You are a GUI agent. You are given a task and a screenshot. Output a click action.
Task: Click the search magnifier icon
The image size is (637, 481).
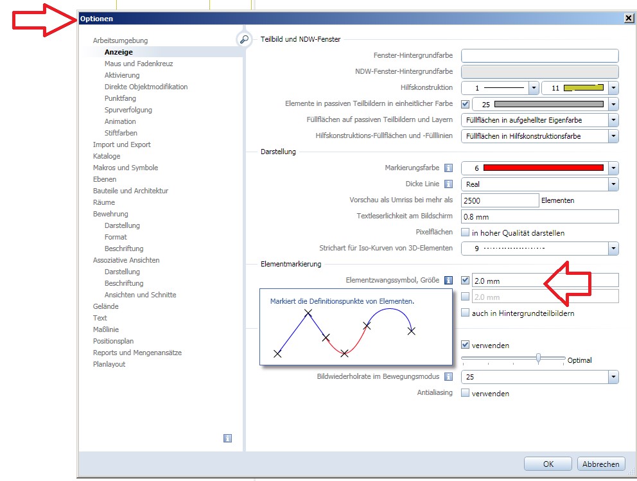pyautogui.click(x=243, y=40)
